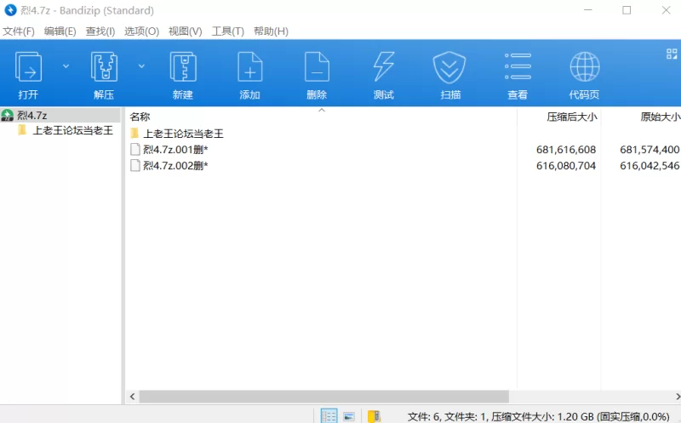Open the 选项(O) menu
The height and width of the screenshot is (423, 681).
141,31
